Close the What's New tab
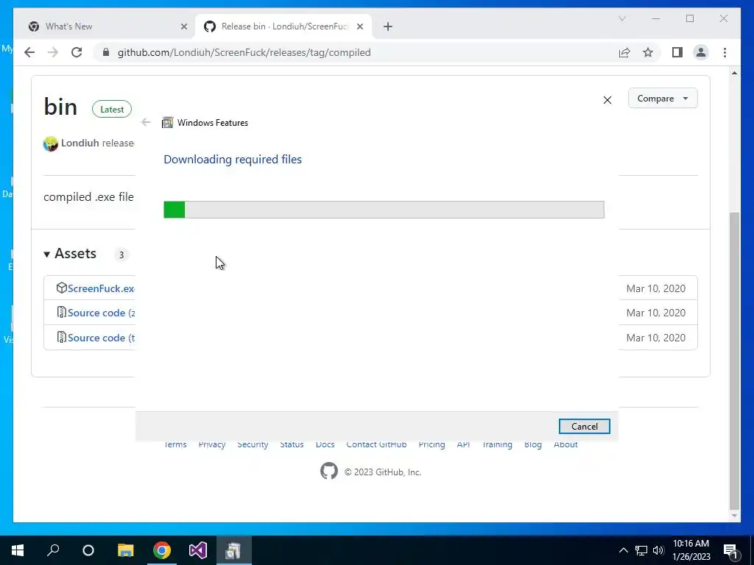 [x=183, y=26]
